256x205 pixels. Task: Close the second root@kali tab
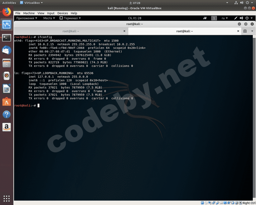[x=238, y=31]
